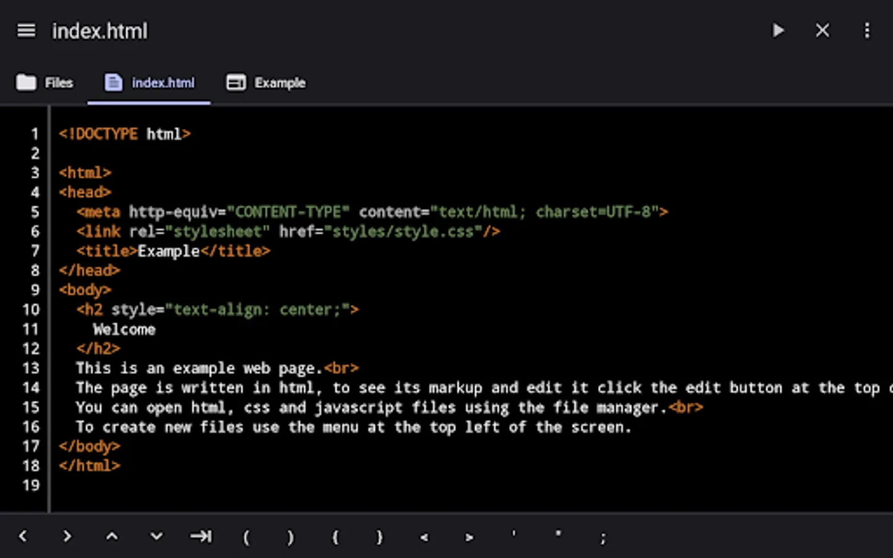Click the opening html tag on line 3
This screenshot has width=893, height=558.
coord(85,173)
